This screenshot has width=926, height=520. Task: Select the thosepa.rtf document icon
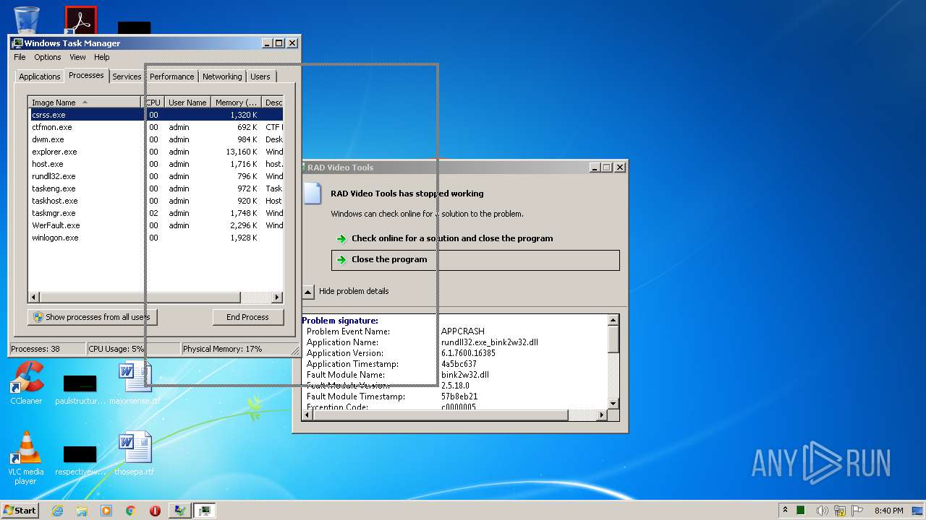[x=135, y=454]
